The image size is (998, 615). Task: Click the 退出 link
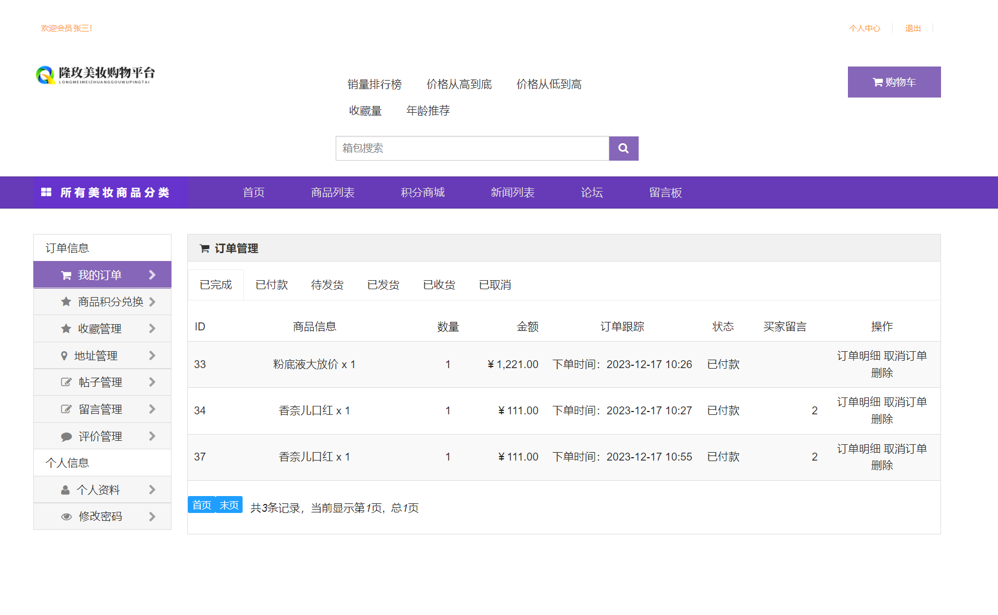pos(913,28)
